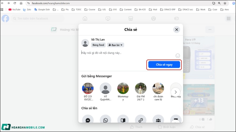Click the address bar URL
This screenshot has width=236, height=132.
click(x=51, y=3)
